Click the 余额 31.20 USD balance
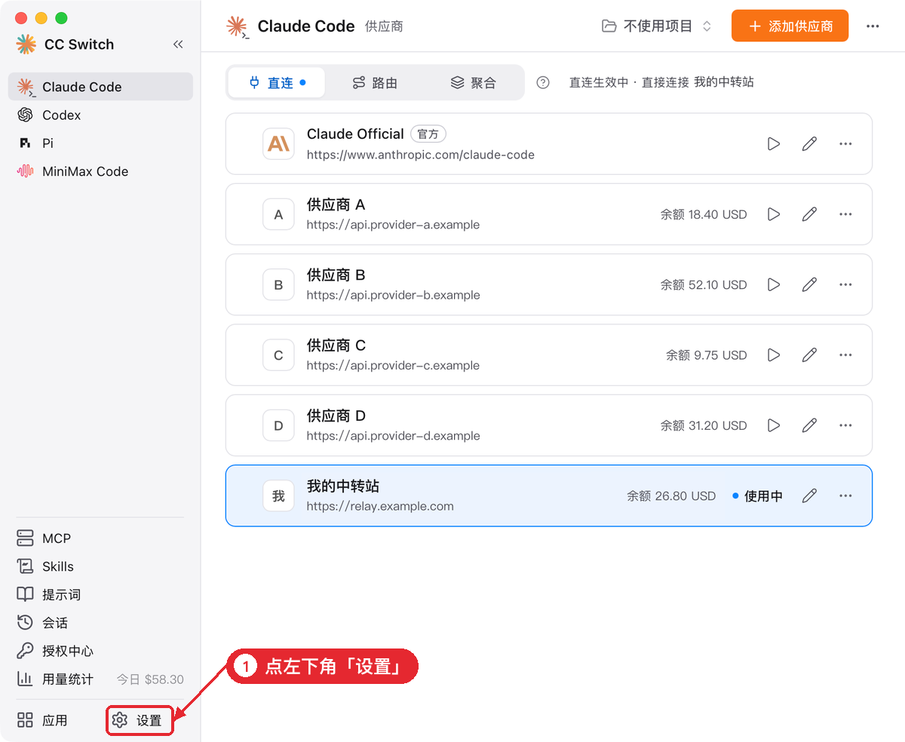The image size is (905, 742). 704,425
